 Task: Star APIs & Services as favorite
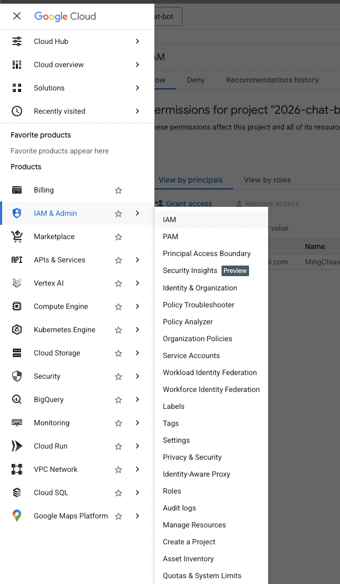click(x=118, y=260)
